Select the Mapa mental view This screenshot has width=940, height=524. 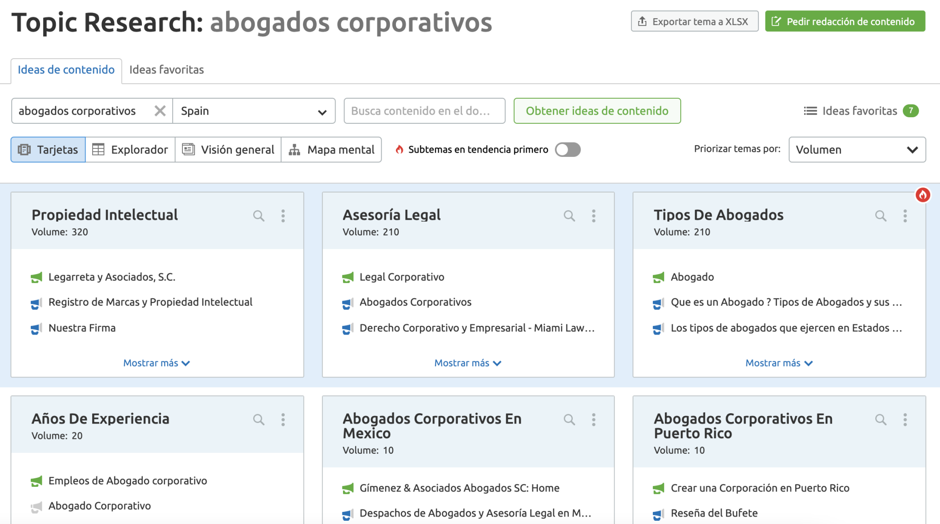[x=331, y=150]
